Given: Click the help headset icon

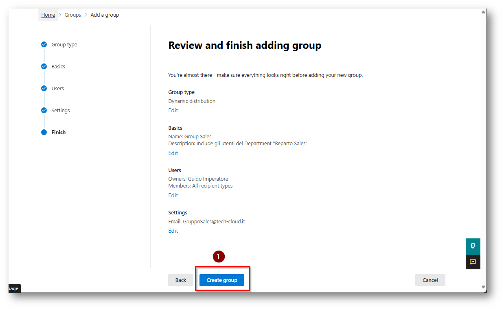Looking at the screenshot, I should coord(473,246).
